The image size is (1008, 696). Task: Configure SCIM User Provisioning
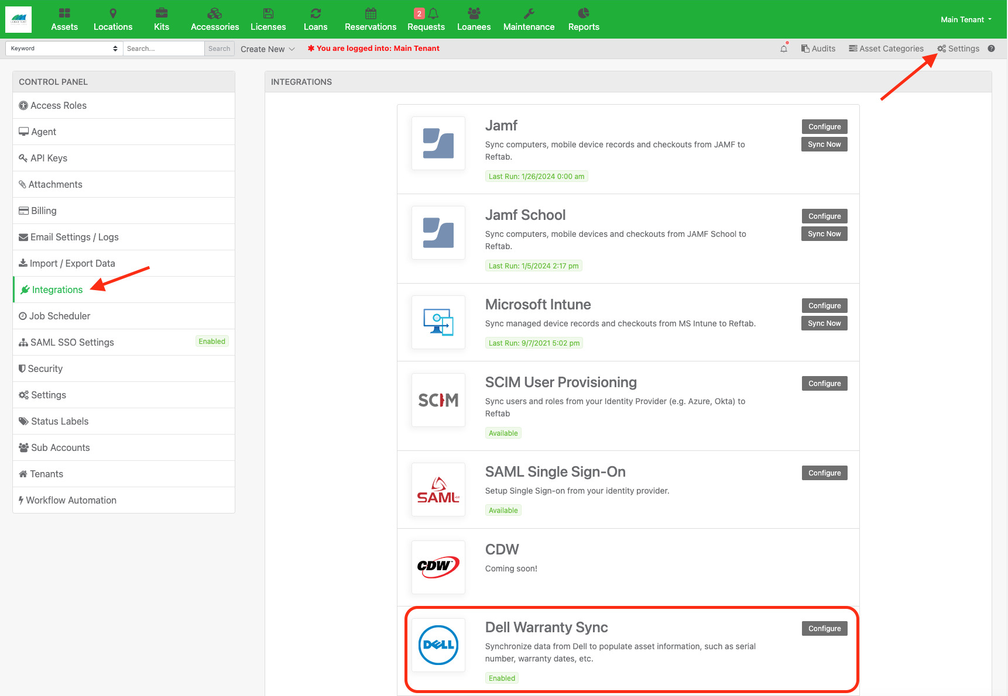pos(824,384)
